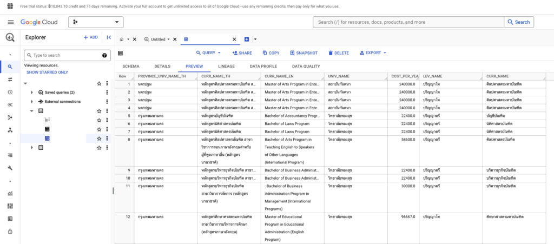The image size is (554, 244).
Task: Open the Google Cloud navigation hamburger menu
Action: pos(10,22)
